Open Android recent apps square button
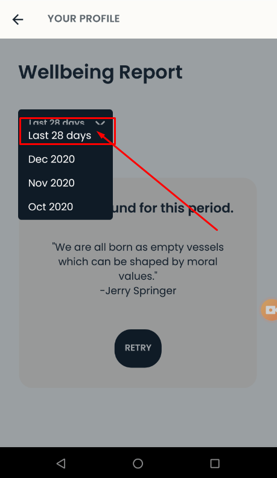 point(215,463)
